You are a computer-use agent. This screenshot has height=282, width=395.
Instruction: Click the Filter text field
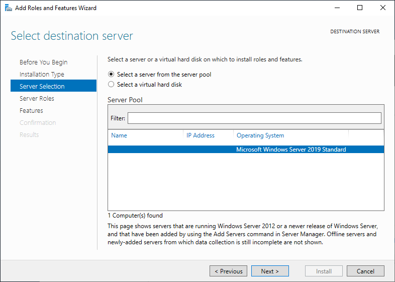[x=254, y=118]
